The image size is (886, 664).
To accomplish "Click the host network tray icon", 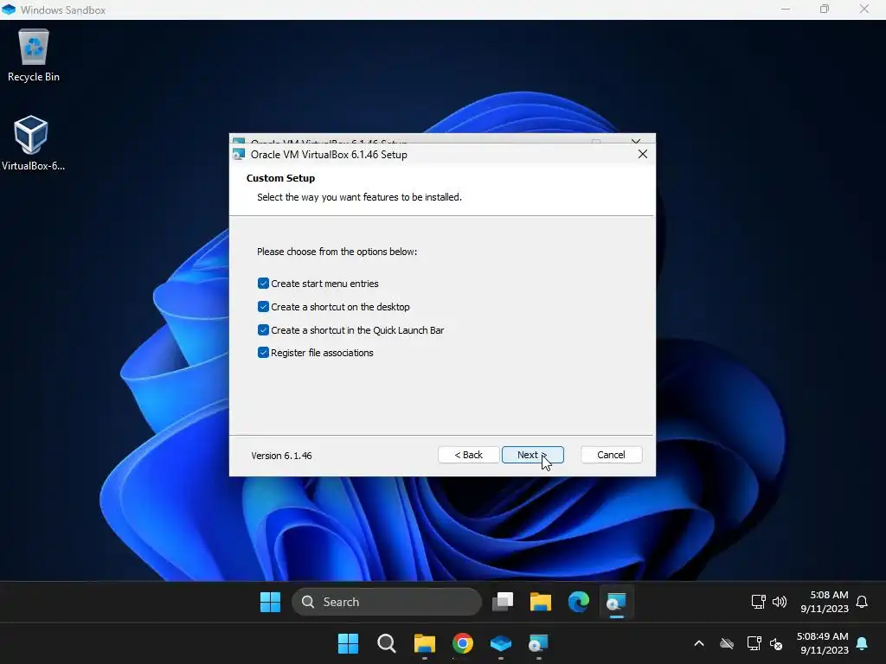I will 754,643.
